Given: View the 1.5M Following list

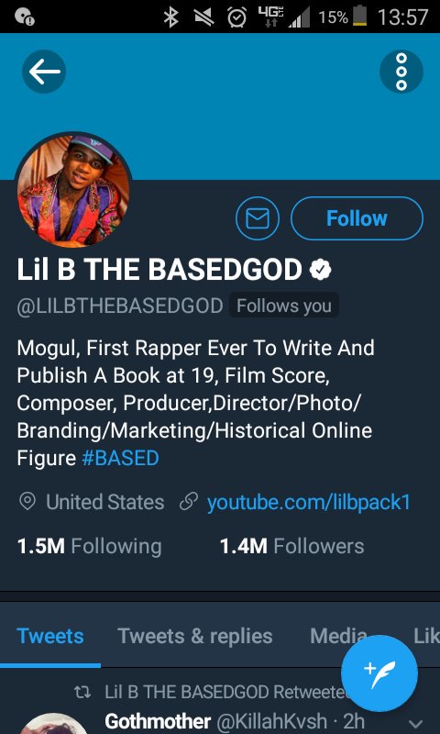Looking at the screenshot, I should point(89,546).
